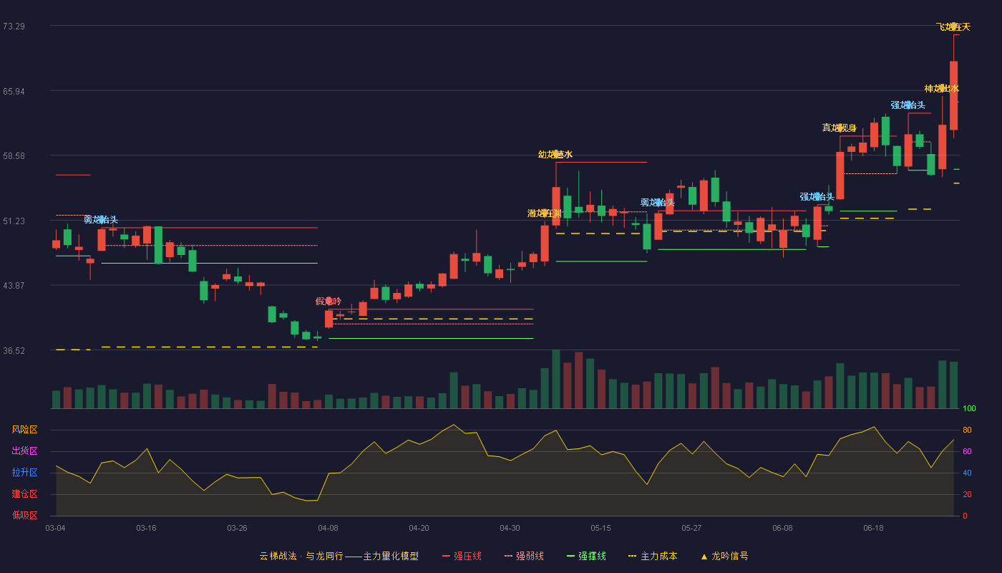
Task: Click the 73.29 price axis label
Action: point(14,27)
